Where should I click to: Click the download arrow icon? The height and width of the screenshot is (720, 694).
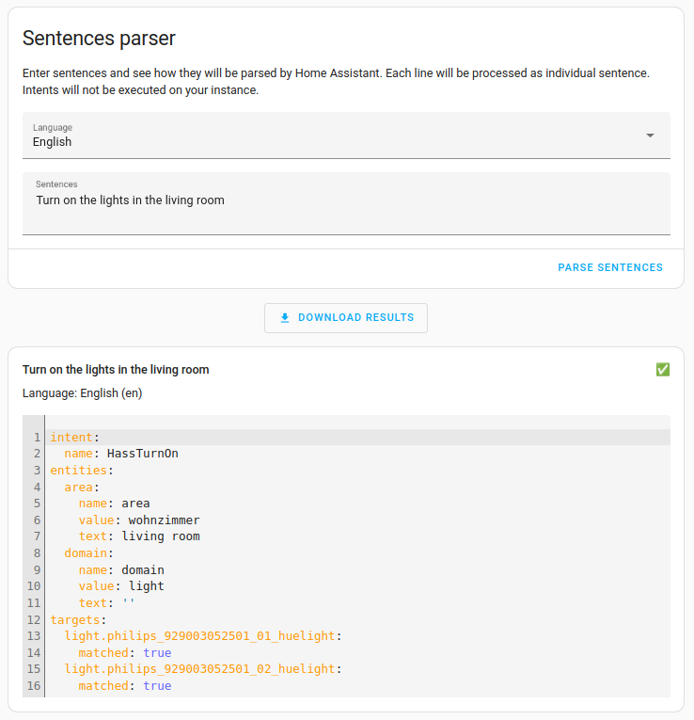[x=285, y=318]
